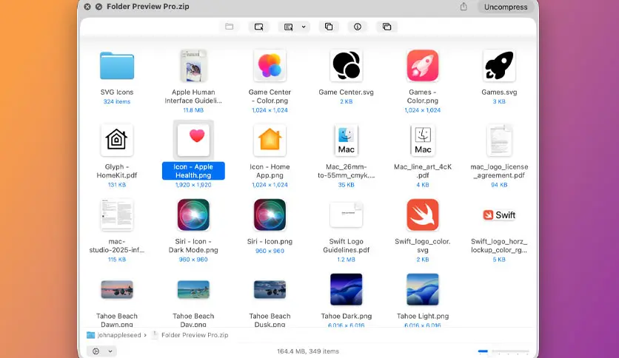Click the greyed-out folder icon in toolbar
The height and width of the screenshot is (358, 619).
pyautogui.click(x=230, y=27)
